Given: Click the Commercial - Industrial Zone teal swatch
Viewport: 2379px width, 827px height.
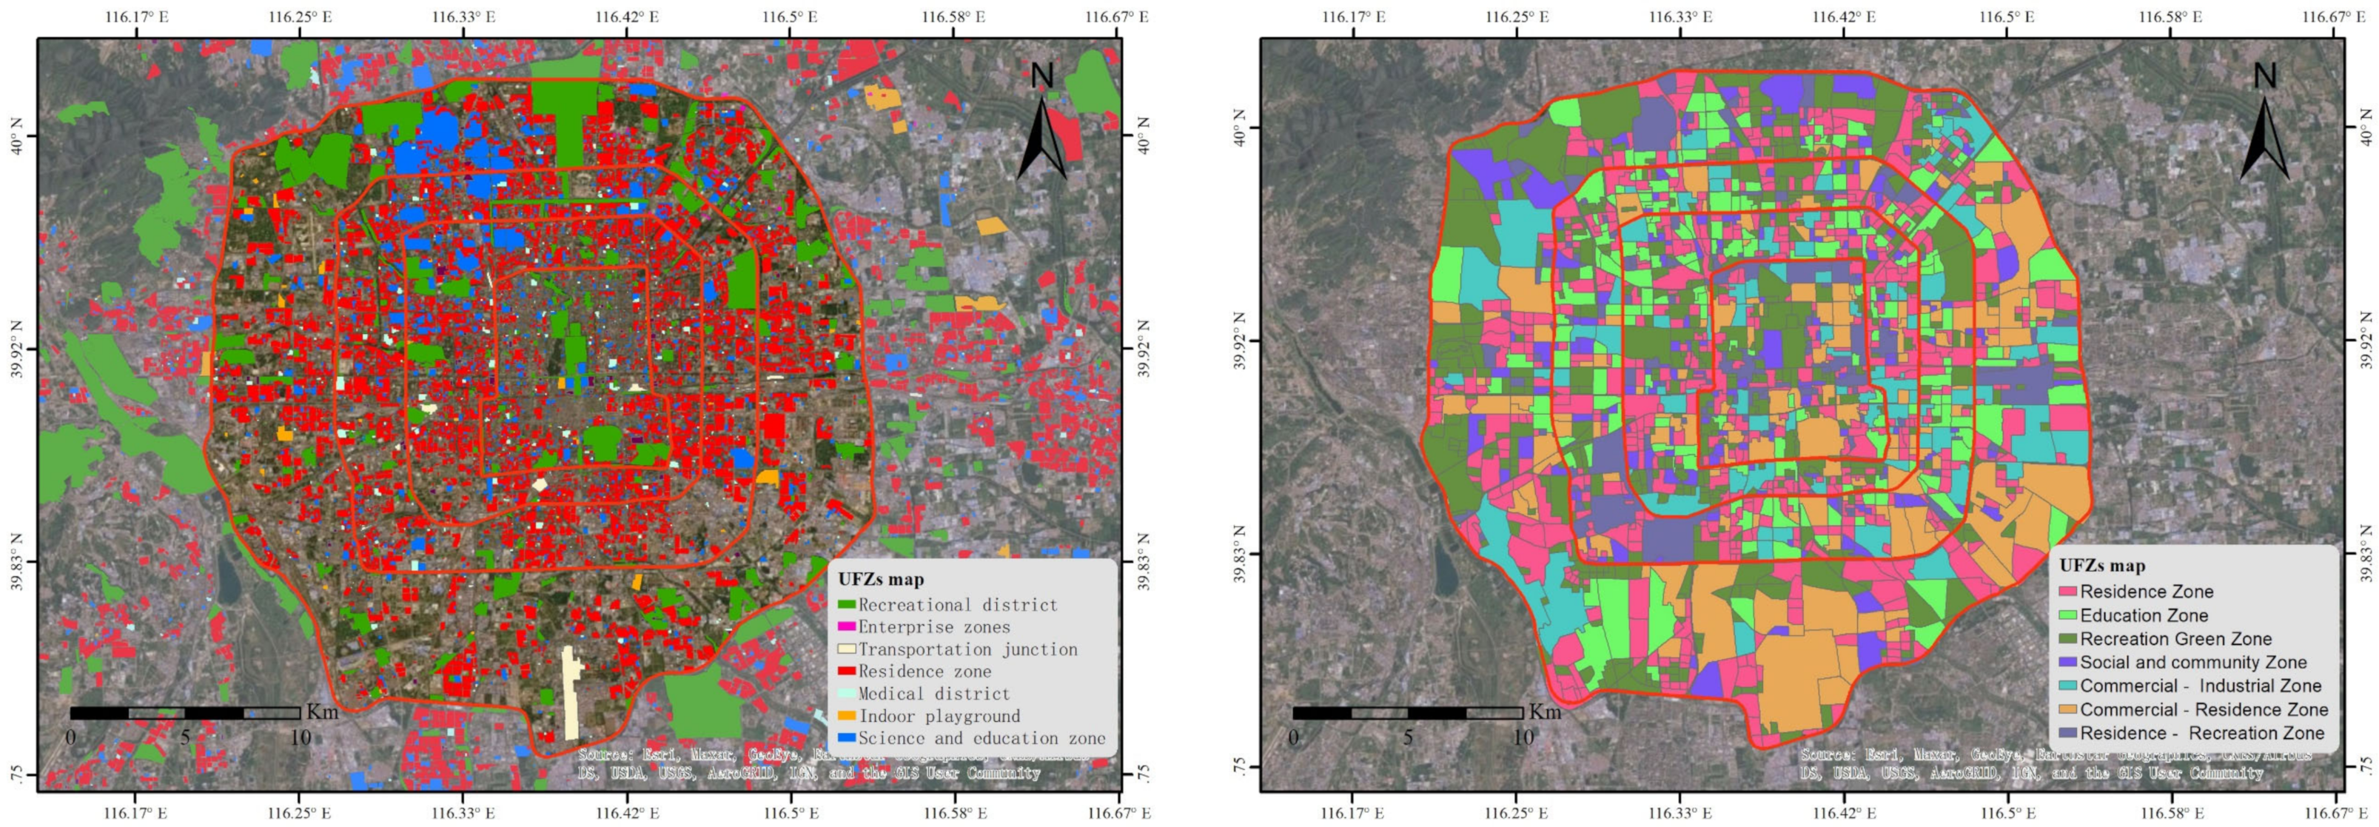Looking at the screenshot, I should tap(2068, 686).
